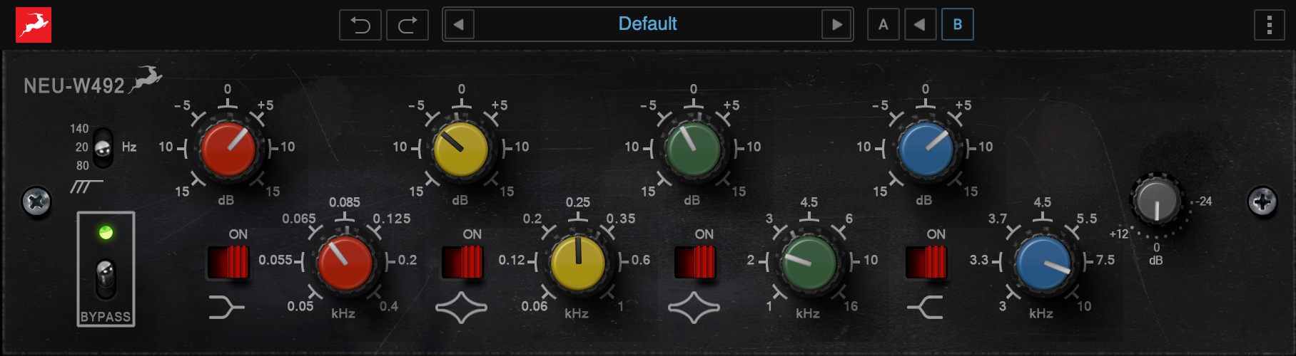The image size is (1296, 356).
Task: Click the Antelope Audio logo
Action: (34, 25)
